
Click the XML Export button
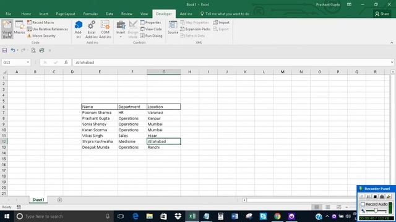(x=221, y=29)
